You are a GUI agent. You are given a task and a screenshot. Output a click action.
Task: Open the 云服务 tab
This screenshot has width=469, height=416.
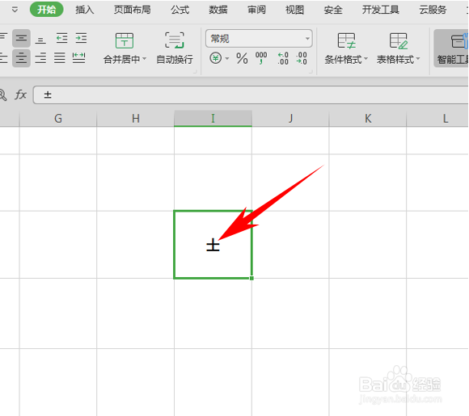point(433,10)
